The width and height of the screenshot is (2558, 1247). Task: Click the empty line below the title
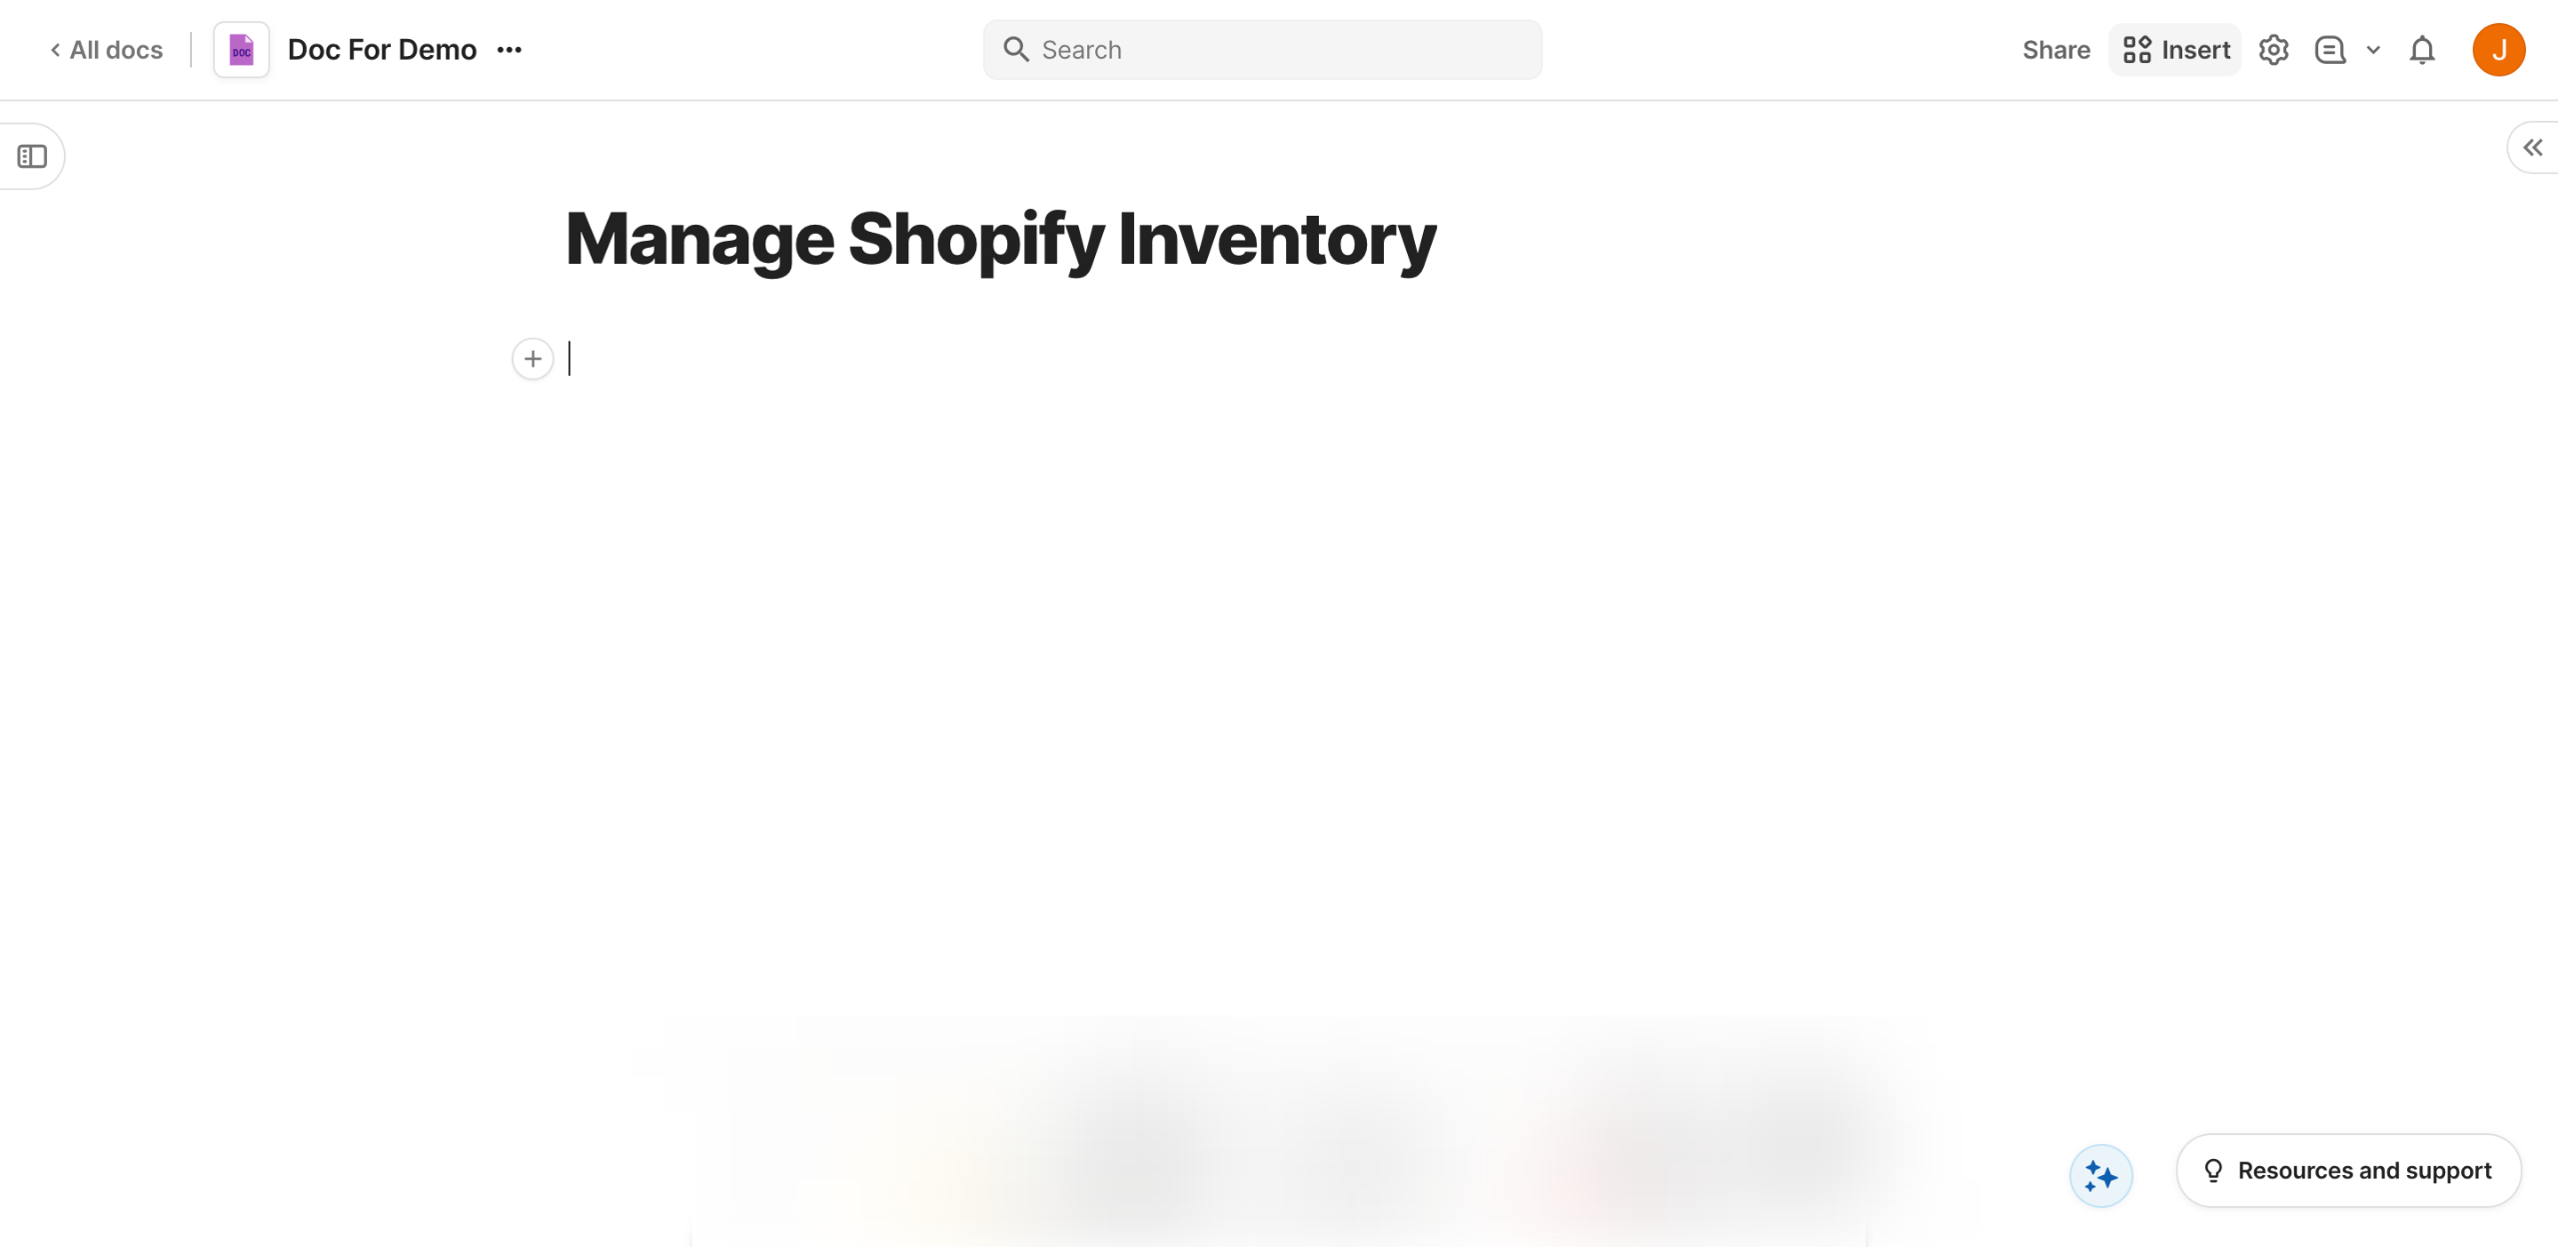pyautogui.click(x=899, y=359)
